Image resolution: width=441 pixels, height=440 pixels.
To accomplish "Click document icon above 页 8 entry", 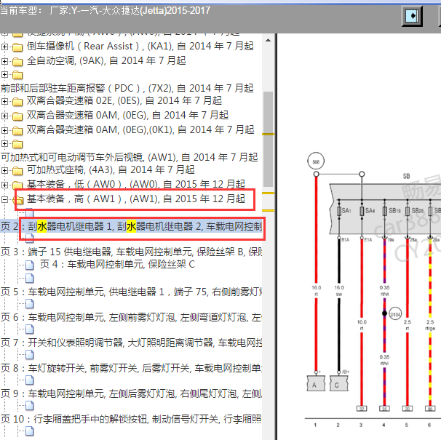I will click(x=30, y=355).
